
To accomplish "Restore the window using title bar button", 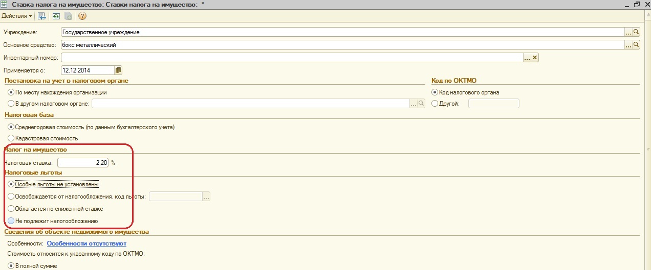I will [637, 4].
